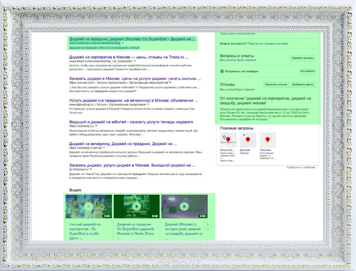Click the 'Добавить фото' button
The width and height of the screenshot is (356, 271).
tap(303, 85)
